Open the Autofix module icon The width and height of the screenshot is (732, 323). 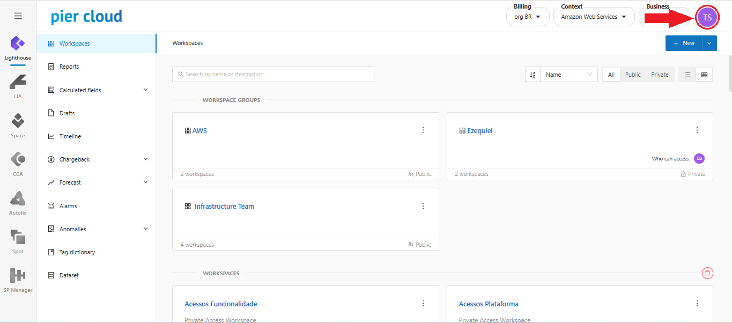(18, 199)
